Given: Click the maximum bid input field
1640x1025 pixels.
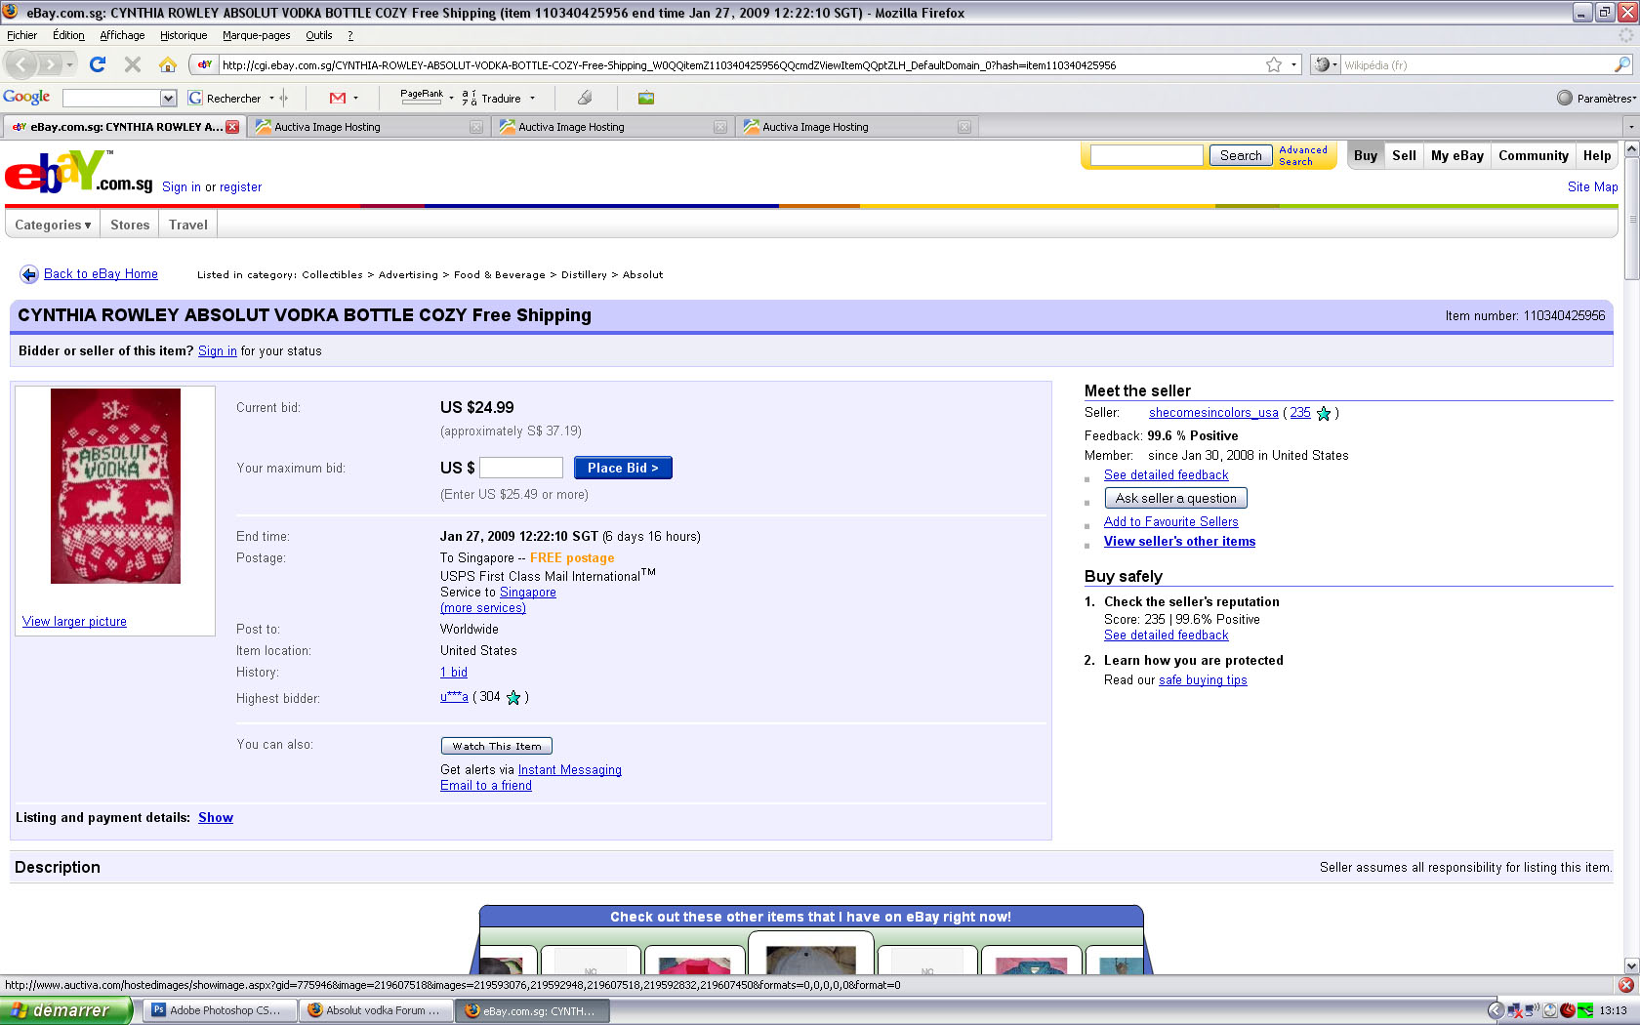Looking at the screenshot, I should [520, 468].
